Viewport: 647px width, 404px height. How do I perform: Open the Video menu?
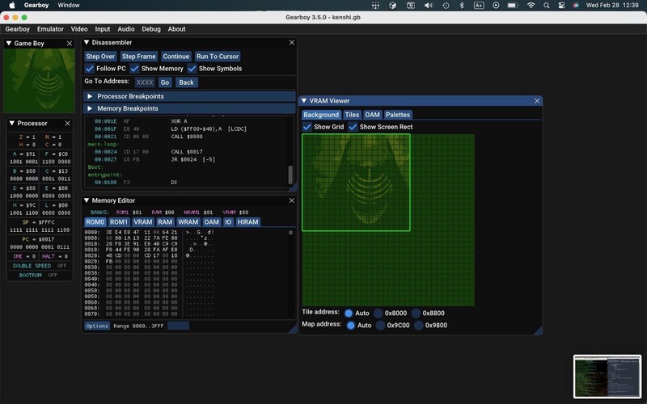click(79, 29)
